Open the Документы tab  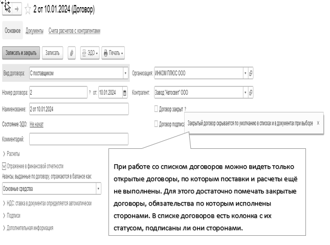34,31
